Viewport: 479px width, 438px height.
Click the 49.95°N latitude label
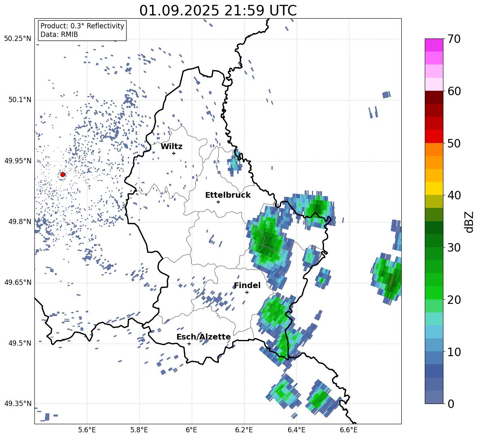[18, 160]
